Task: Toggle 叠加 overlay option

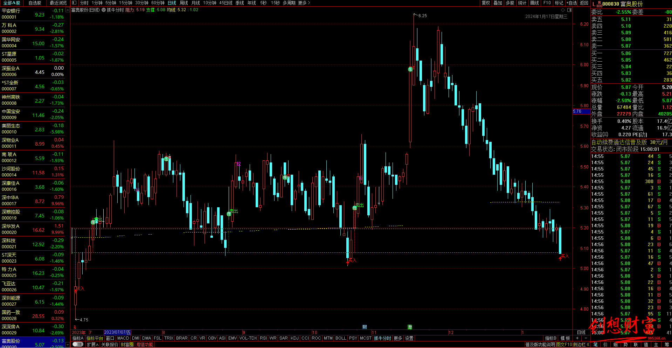Action: point(498,3)
